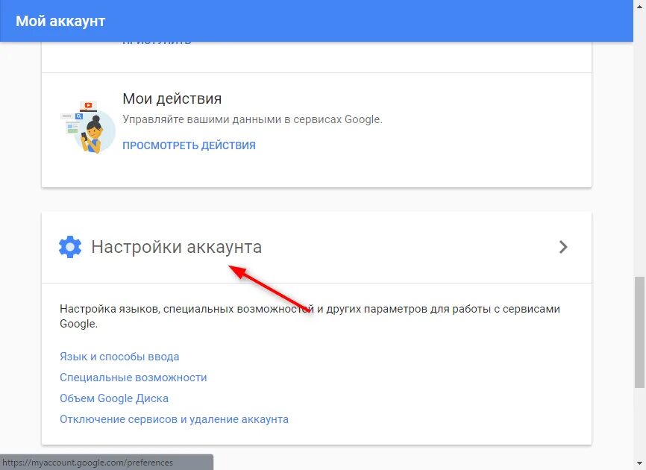The height and width of the screenshot is (470, 646).
Task: Open the Язык и способы ввода link
Action: 119,357
